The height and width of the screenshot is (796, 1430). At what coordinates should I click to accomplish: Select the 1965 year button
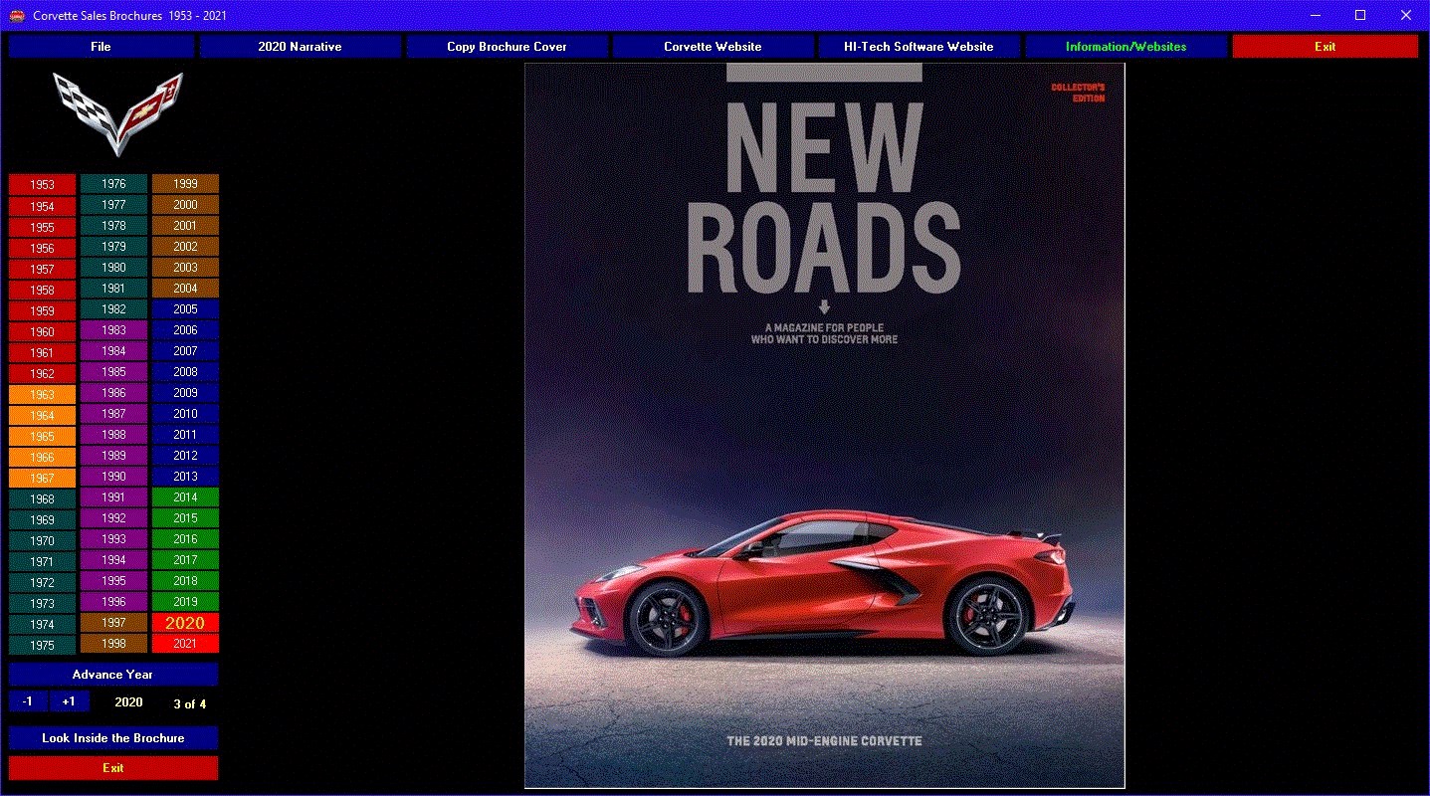pos(42,436)
